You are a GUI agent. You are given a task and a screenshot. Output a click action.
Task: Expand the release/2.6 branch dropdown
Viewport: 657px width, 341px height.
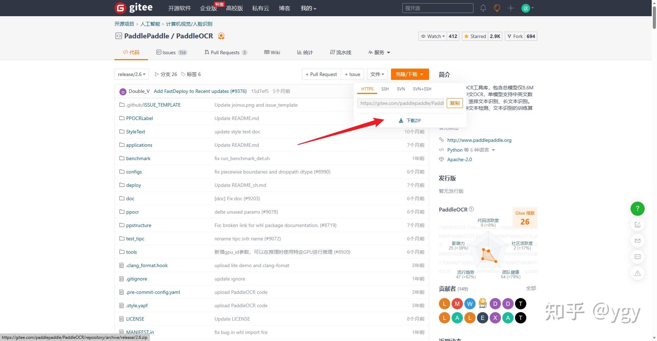132,74
